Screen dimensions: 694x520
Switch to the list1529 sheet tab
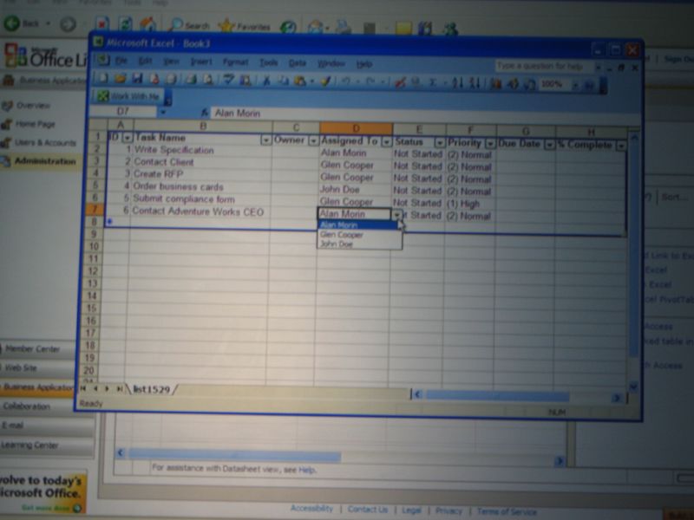[151, 390]
